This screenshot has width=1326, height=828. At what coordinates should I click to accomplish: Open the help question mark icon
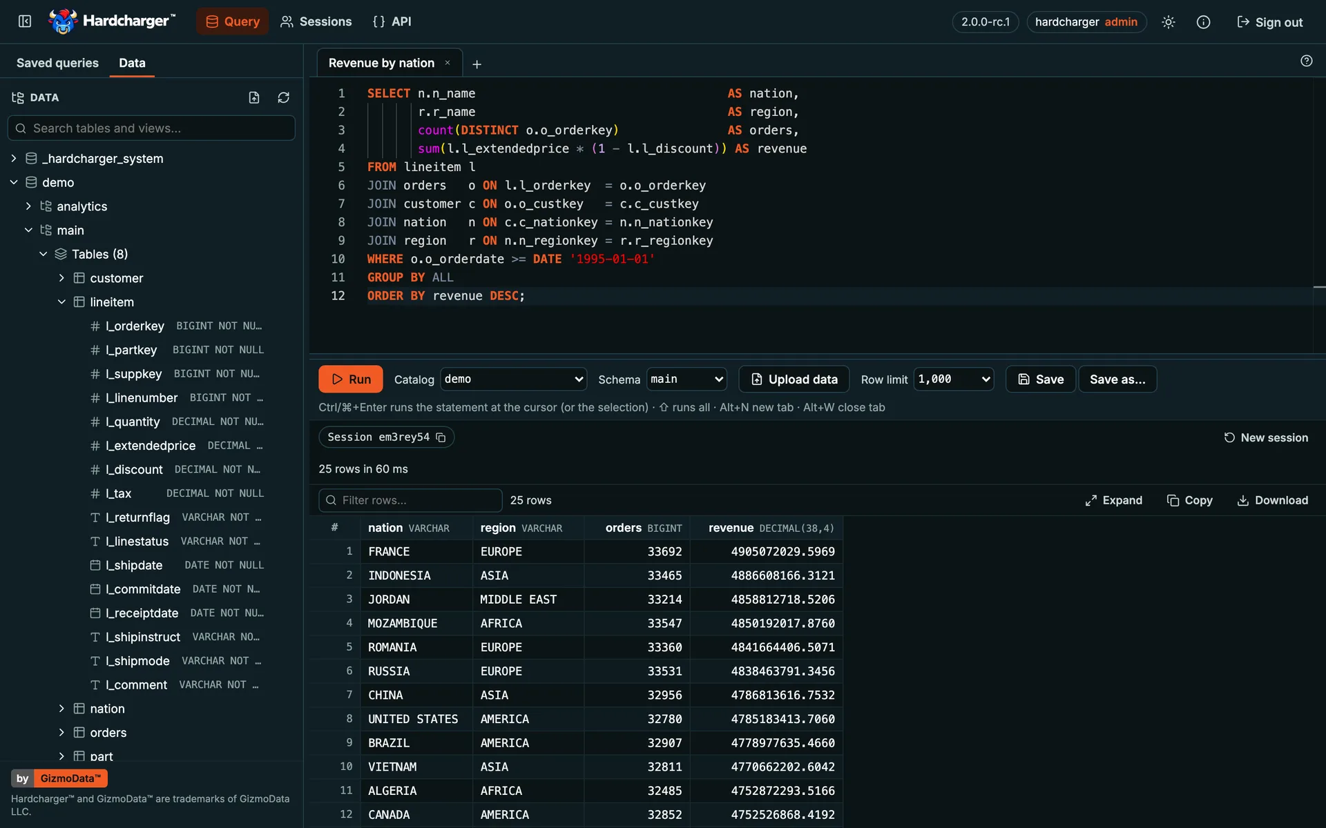(1306, 61)
